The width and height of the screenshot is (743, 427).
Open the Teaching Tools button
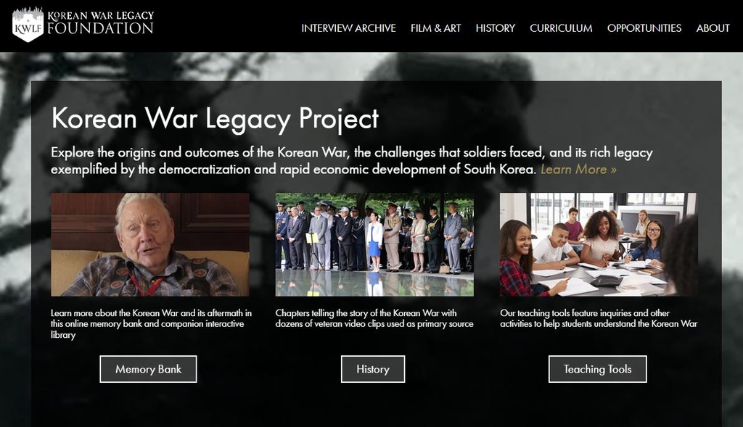pos(598,369)
